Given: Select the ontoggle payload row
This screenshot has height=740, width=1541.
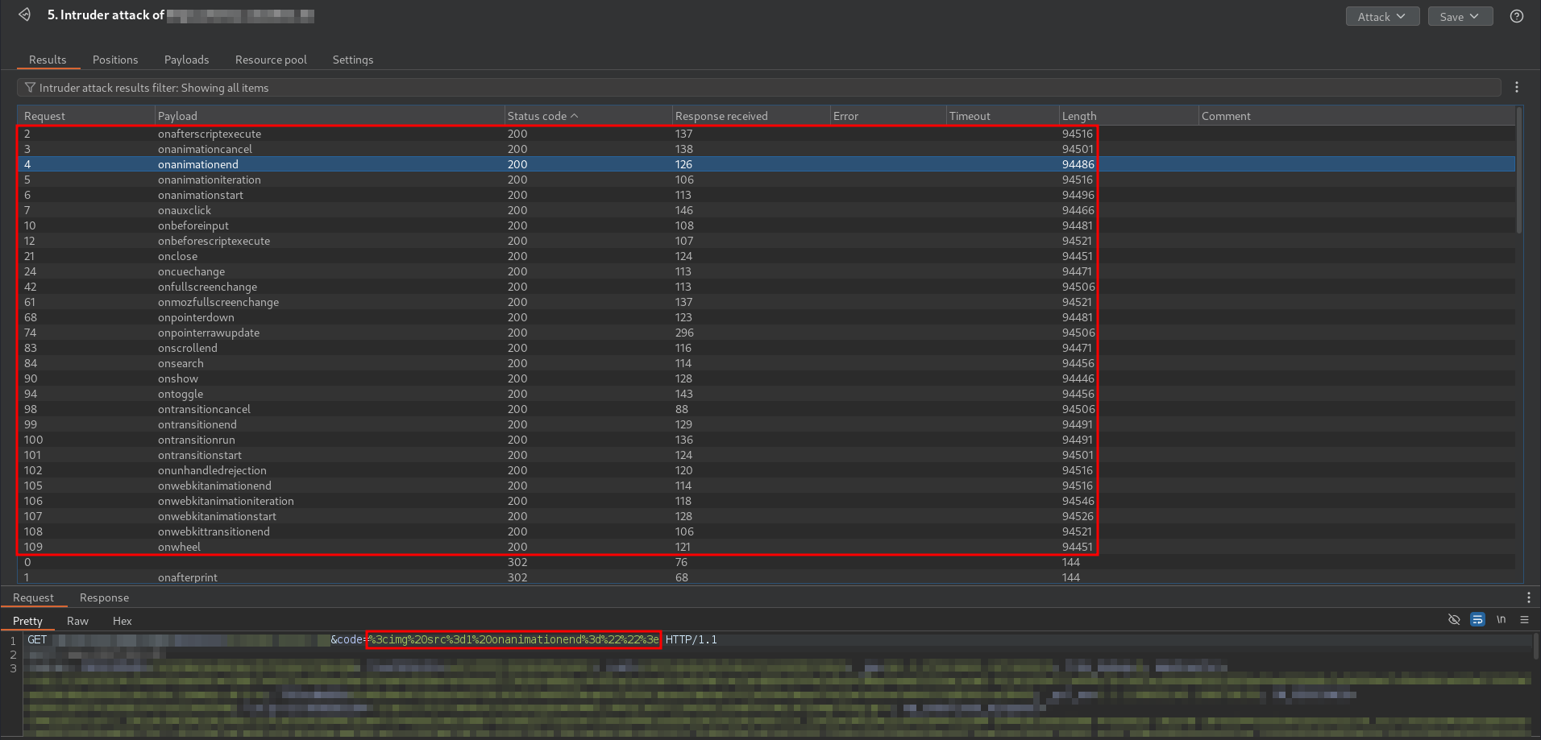Looking at the screenshot, I should [766, 394].
